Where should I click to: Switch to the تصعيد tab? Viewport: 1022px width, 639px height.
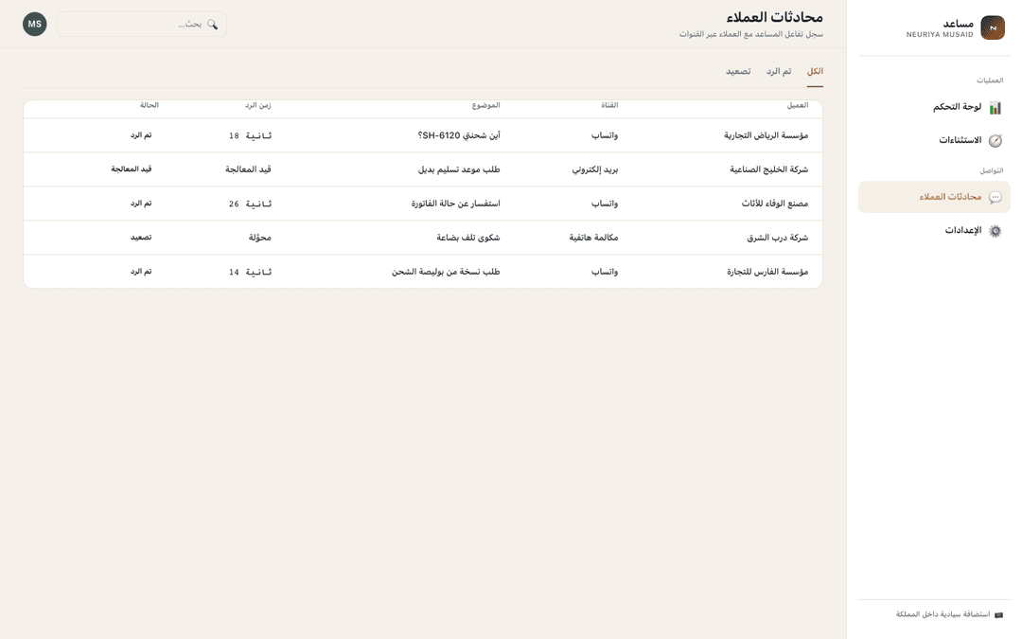(x=738, y=71)
